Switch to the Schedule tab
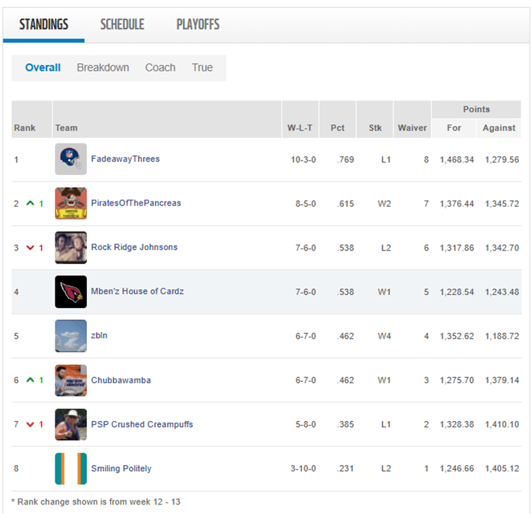 [x=122, y=24]
